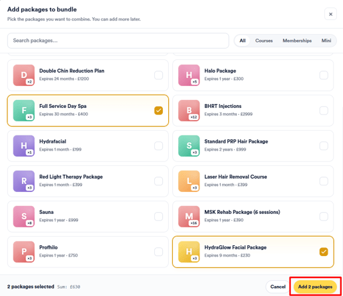The height and width of the screenshot is (296, 343).
Task: Cancel adding packages to bundle
Action: (x=278, y=287)
